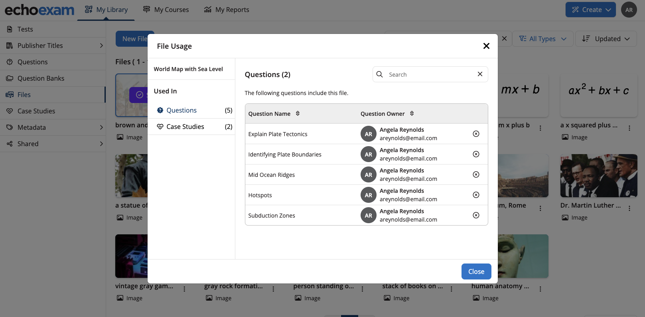
Task: Click the magnifier icon in the search box
Action: tap(380, 74)
